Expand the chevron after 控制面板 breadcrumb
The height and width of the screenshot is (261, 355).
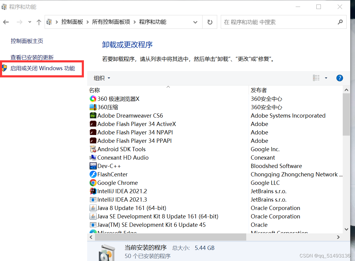tap(87, 22)
